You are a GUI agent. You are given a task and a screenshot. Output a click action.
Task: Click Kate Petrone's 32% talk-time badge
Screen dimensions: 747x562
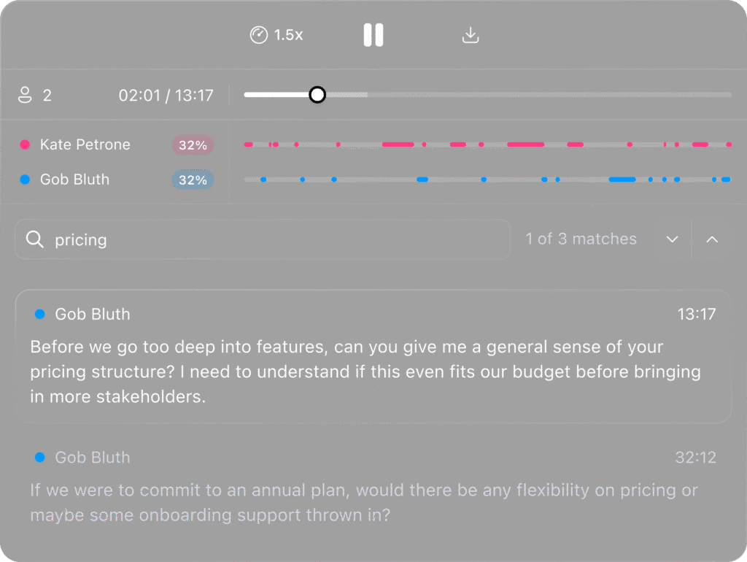(x=193, y=145)
